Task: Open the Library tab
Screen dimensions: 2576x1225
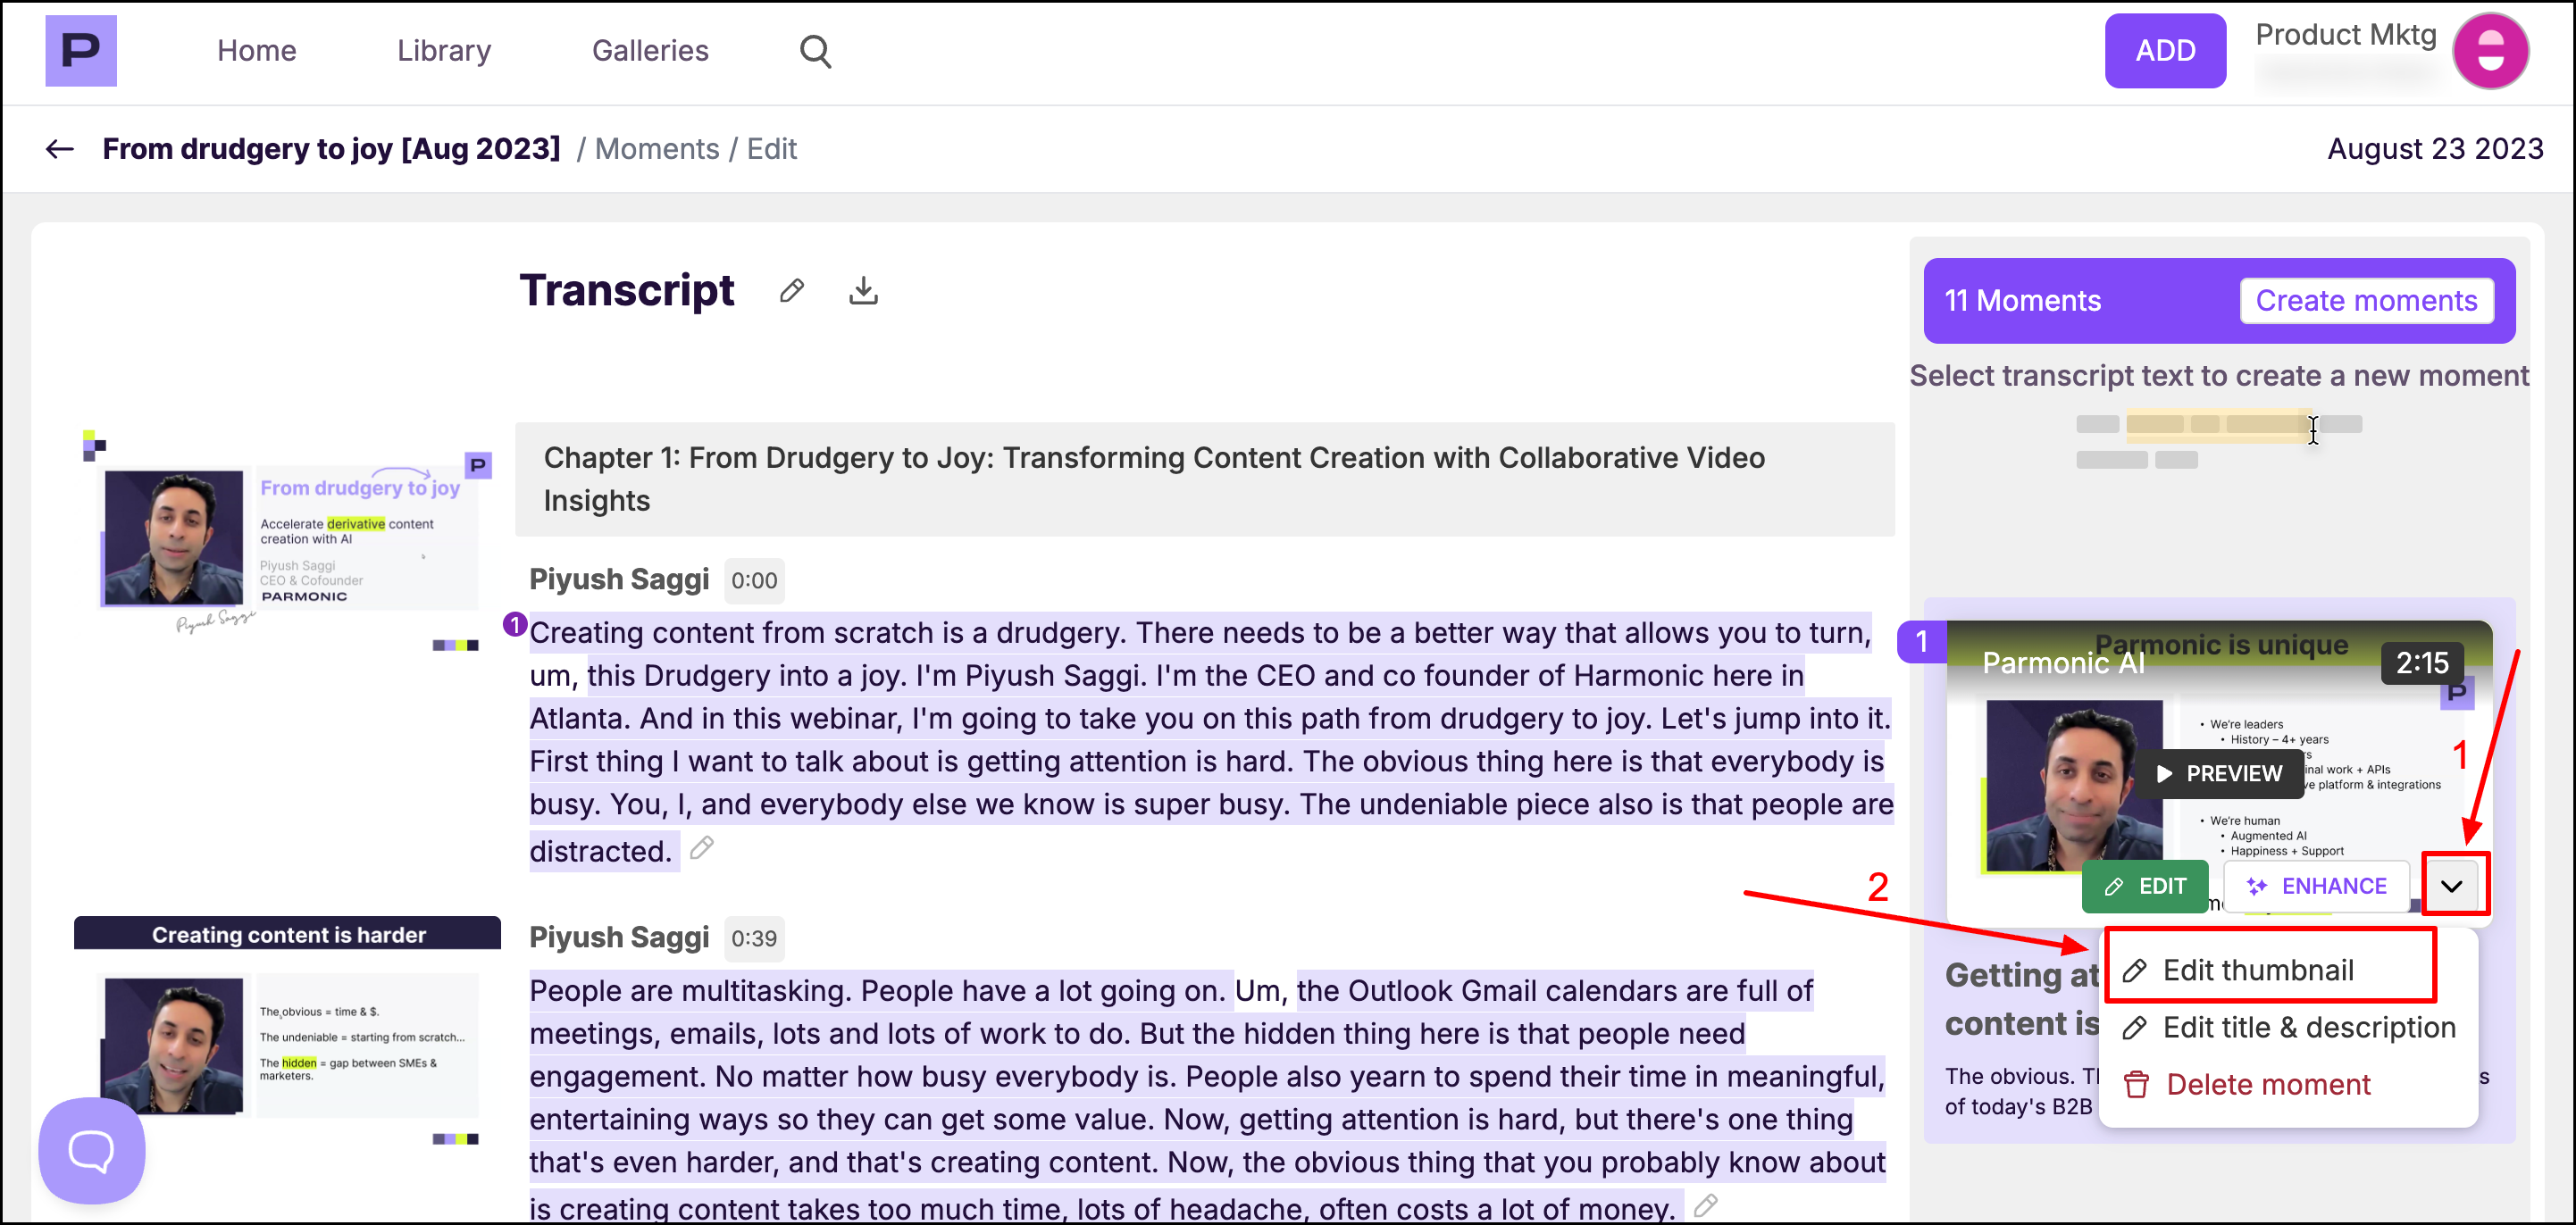Action: [x=444, y=51]
